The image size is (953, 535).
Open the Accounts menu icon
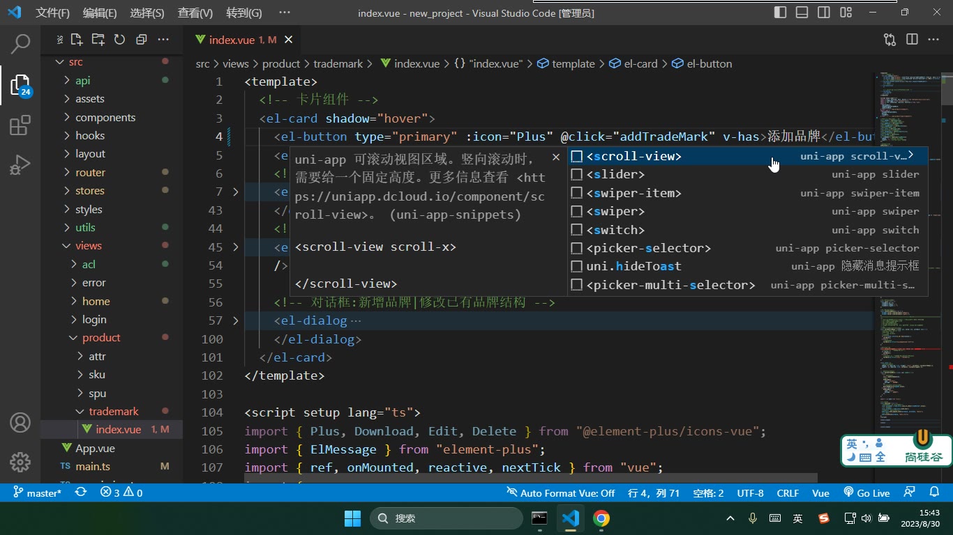pyautogui.click(x=20, y=422)
